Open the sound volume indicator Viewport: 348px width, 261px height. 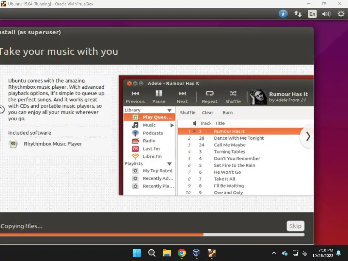point(326,14)
